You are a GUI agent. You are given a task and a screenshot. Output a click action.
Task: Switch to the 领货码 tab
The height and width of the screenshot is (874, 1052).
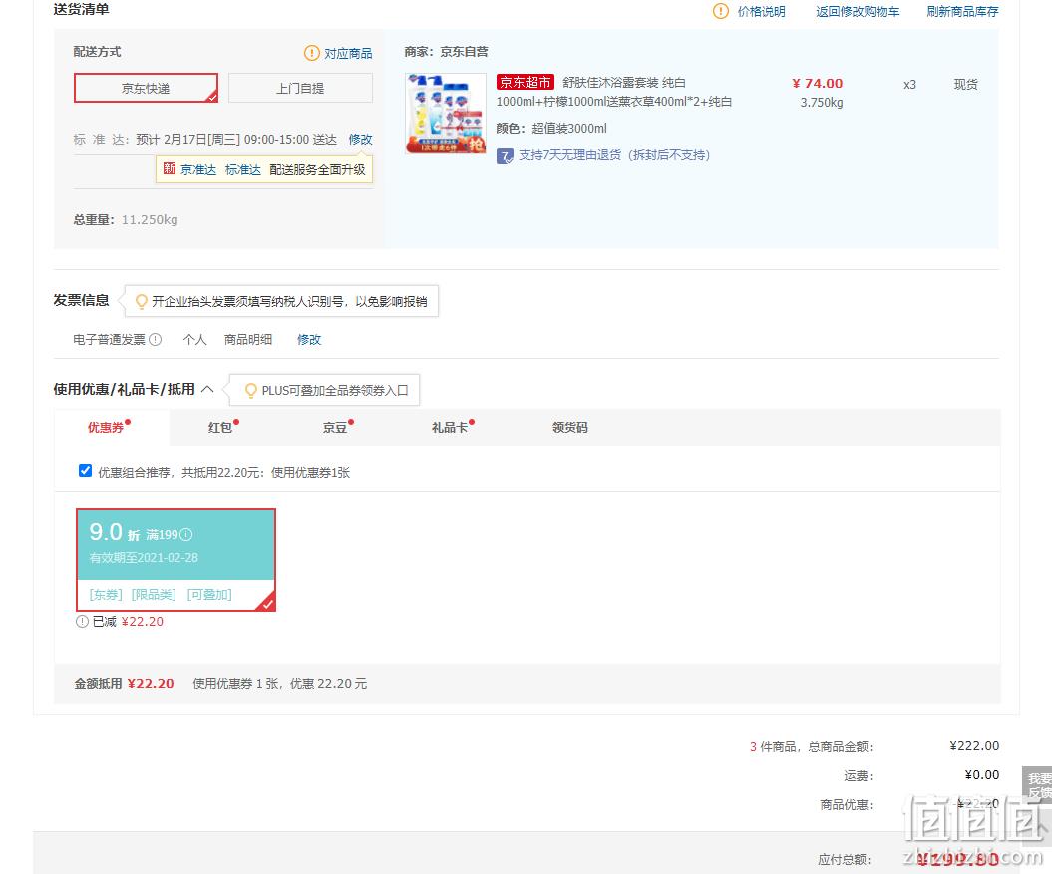pos(569,427)
